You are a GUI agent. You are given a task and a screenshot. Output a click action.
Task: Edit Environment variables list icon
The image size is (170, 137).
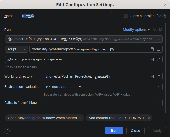[158, 87]
